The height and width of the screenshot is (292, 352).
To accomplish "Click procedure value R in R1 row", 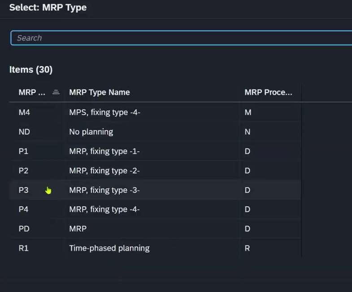I will [247, 248].
